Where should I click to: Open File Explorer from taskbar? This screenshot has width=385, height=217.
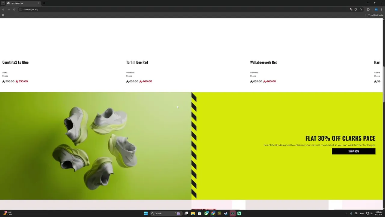(x=193, y=213)
